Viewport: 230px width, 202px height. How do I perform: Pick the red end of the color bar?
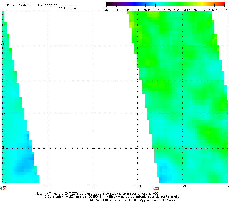[223, 4]
